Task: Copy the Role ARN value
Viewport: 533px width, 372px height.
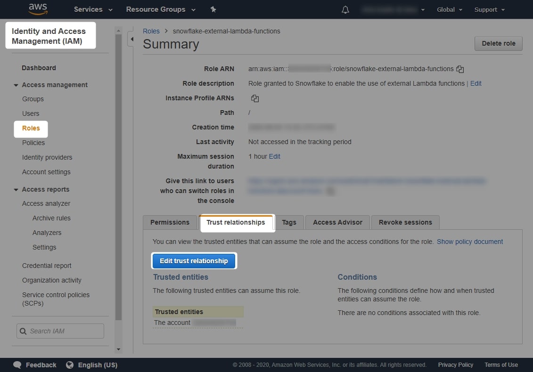Action: [x=460, y=69]
